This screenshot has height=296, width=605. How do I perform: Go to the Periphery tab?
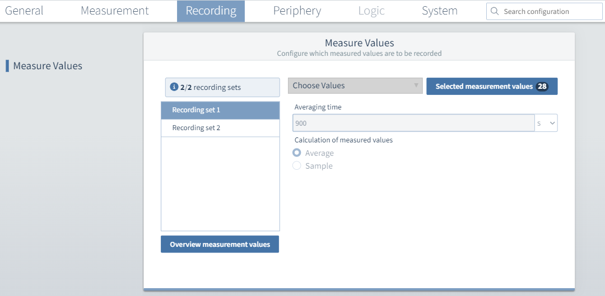[x=297, y=11]
